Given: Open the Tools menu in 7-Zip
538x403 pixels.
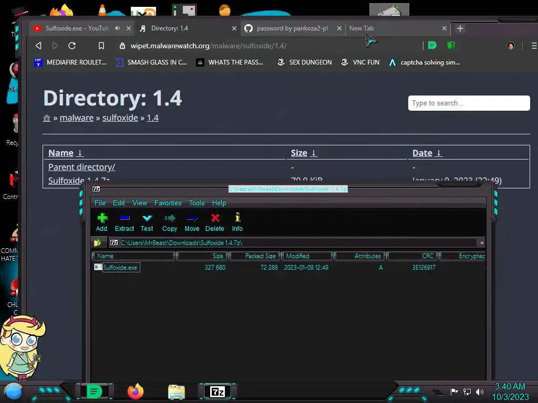Looking at the screenshot, I should 196,203.
